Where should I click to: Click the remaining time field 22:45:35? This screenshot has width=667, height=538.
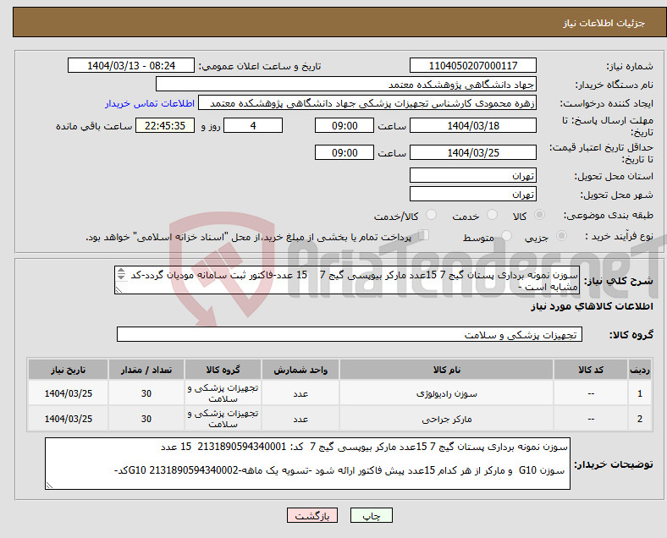click(165, 126)
